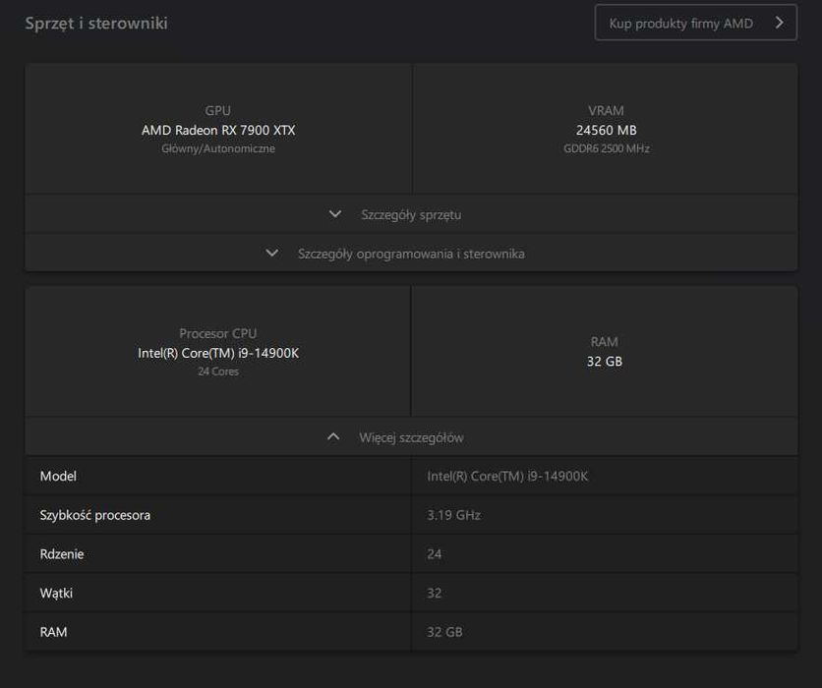
Task: Select the Szybkość procesora row
Action: [x=95, y=515]
